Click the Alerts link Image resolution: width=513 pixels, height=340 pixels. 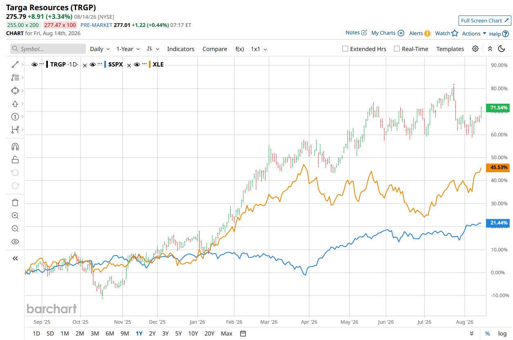click(416, 33)
